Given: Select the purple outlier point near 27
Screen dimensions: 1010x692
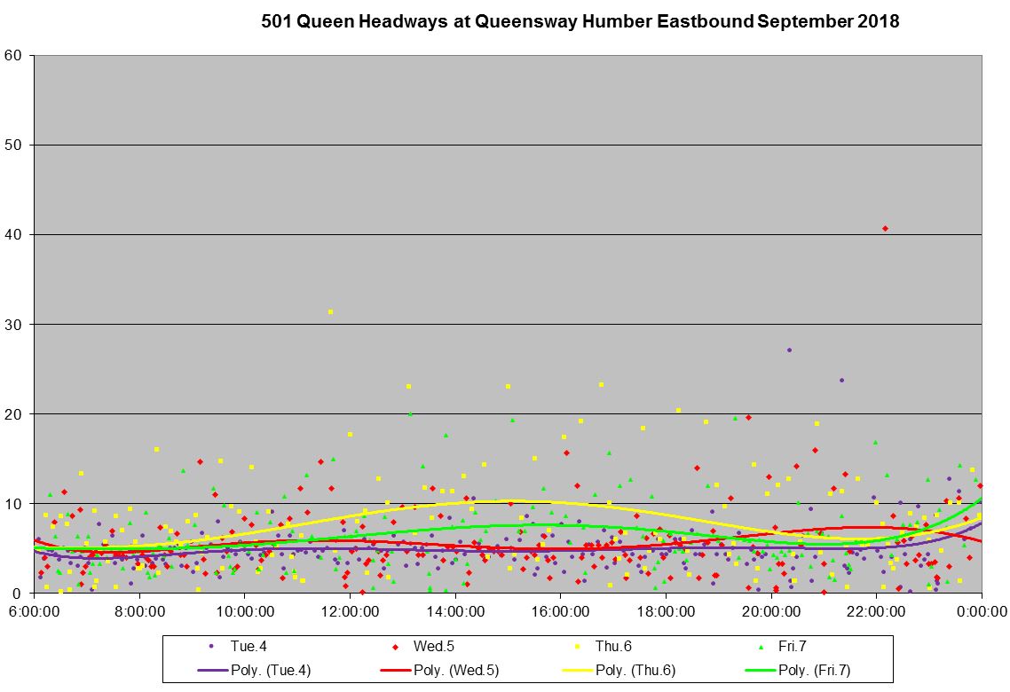Looking at the screenshot, I should [789, 350].
